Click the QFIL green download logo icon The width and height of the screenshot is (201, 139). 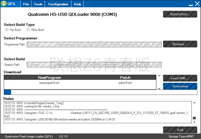pyautogui.click(x=4, y=3)
